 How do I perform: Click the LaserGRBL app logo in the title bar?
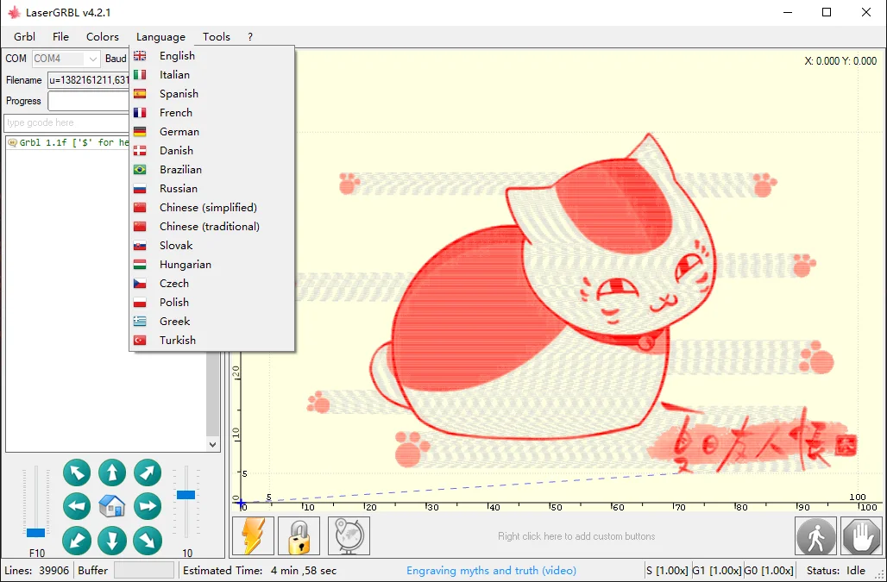click(x=14, y=12)
